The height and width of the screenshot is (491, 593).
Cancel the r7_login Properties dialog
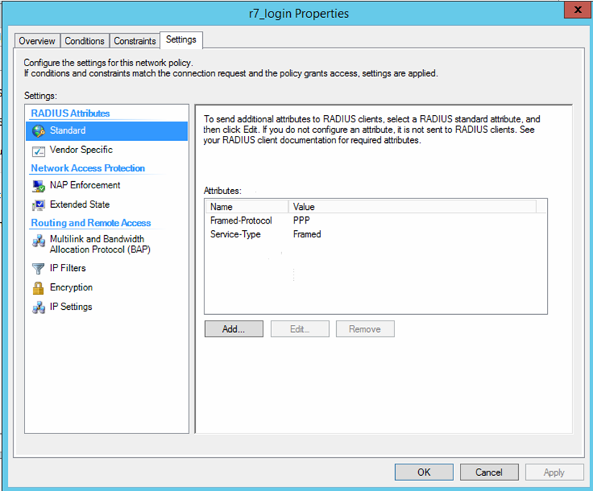point(489,472)
